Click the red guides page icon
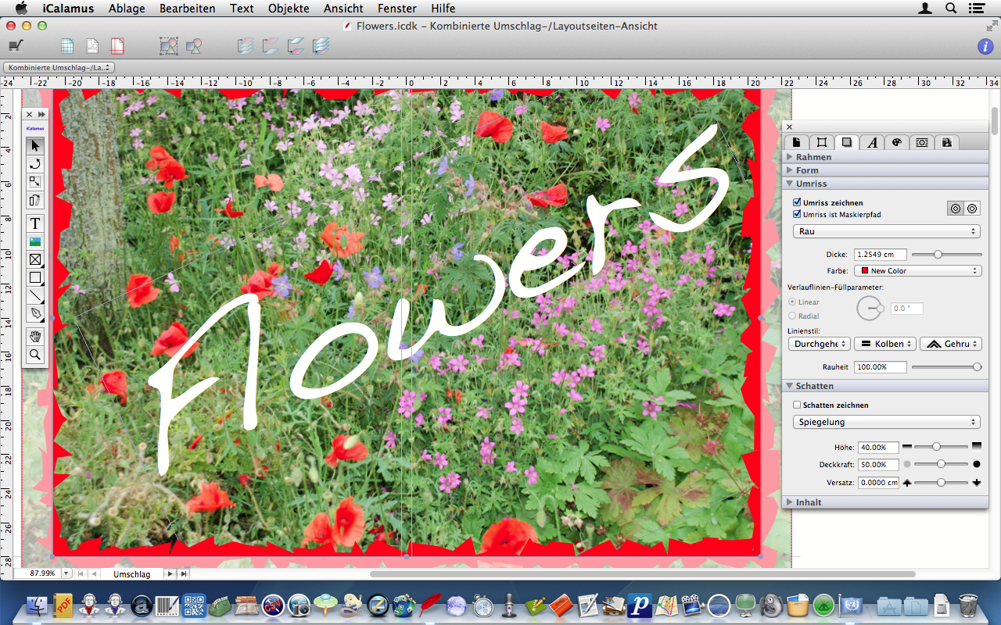 tap(117, 46)
